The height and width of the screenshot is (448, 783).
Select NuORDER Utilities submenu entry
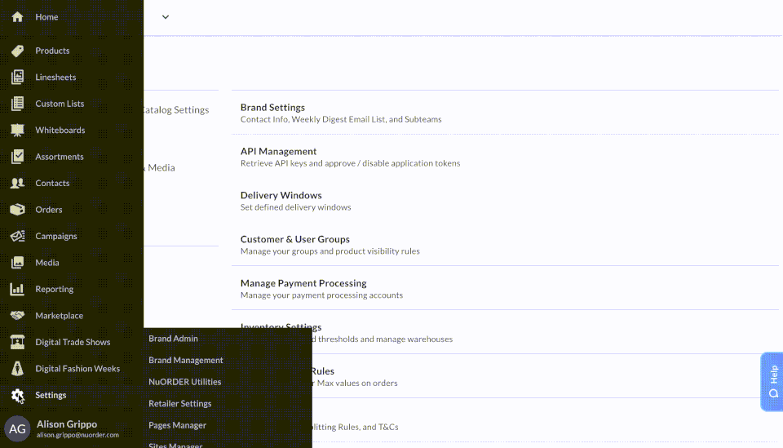click(185, 382)
